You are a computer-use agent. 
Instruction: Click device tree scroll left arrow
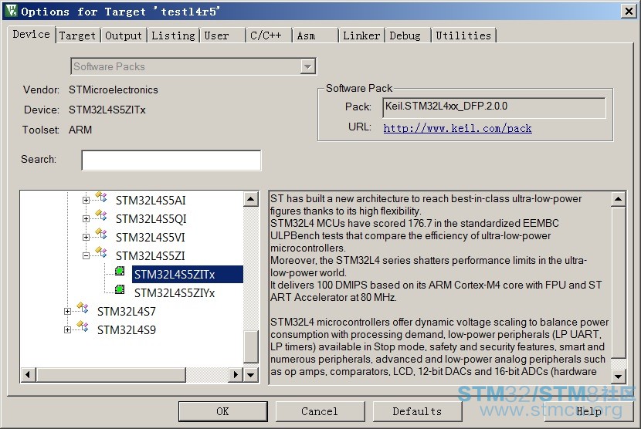[x=28, y=374]
